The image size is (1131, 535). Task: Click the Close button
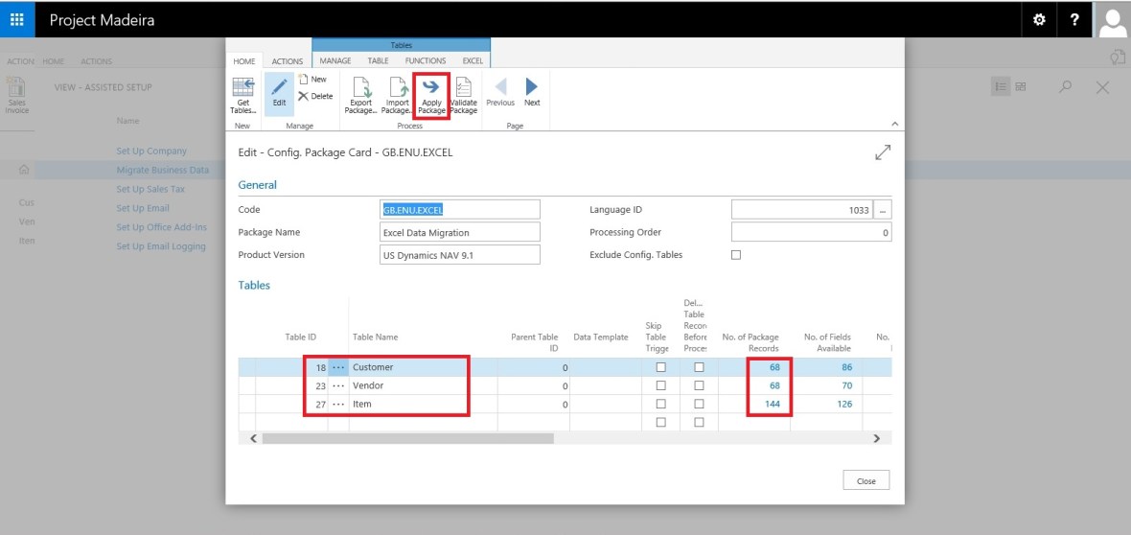coord(866,480)
